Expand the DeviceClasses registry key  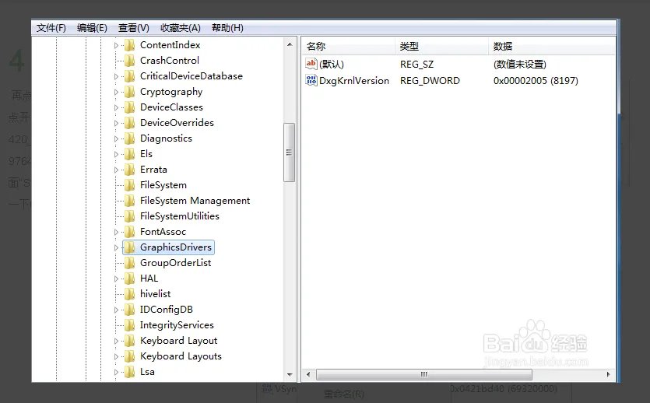(x=117, y=107)
